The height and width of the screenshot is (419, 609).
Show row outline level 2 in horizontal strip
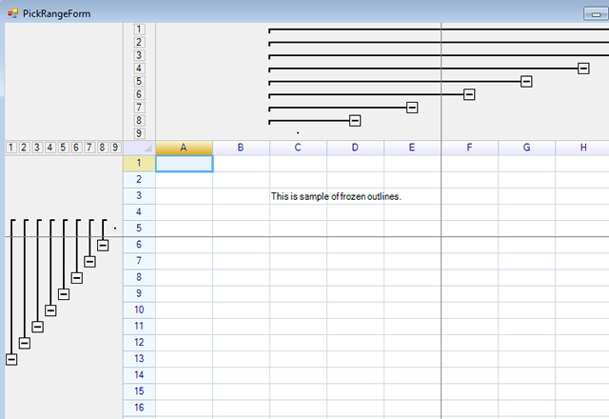[24, 148]
